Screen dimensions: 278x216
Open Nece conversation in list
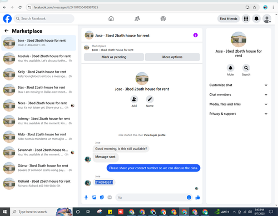pos(39,106)
